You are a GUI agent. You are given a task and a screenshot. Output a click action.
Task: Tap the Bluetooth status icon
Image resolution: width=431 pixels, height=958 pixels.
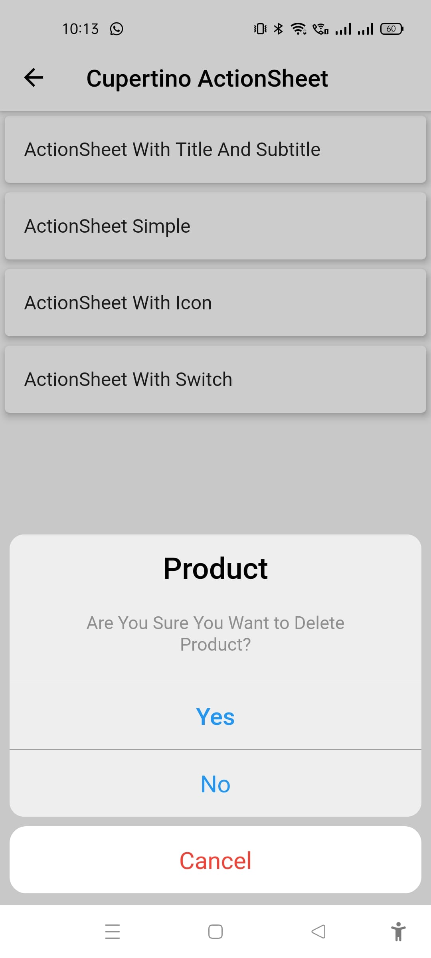coord(278,29)
